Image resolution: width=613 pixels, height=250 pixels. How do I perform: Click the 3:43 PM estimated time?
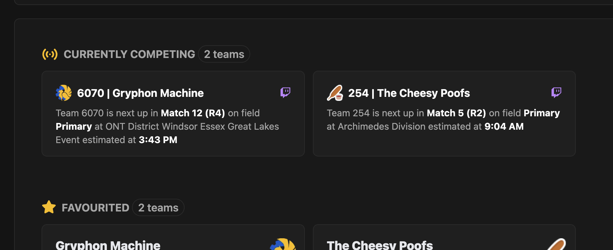(x=158, y=140)
